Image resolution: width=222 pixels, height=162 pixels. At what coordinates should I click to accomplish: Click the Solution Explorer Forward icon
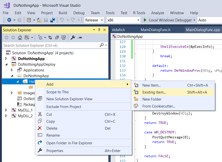[13, 38]
